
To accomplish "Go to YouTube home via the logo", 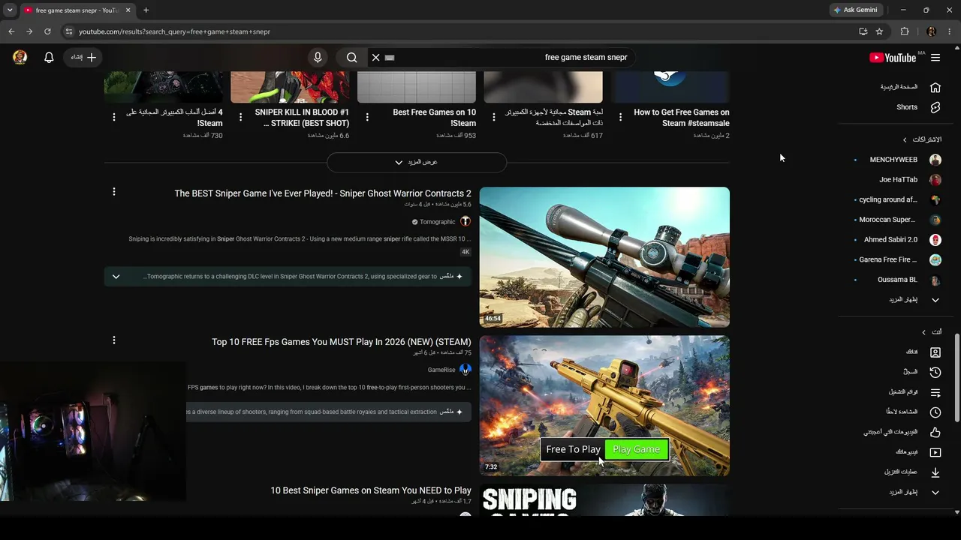I will coord(893,58).
